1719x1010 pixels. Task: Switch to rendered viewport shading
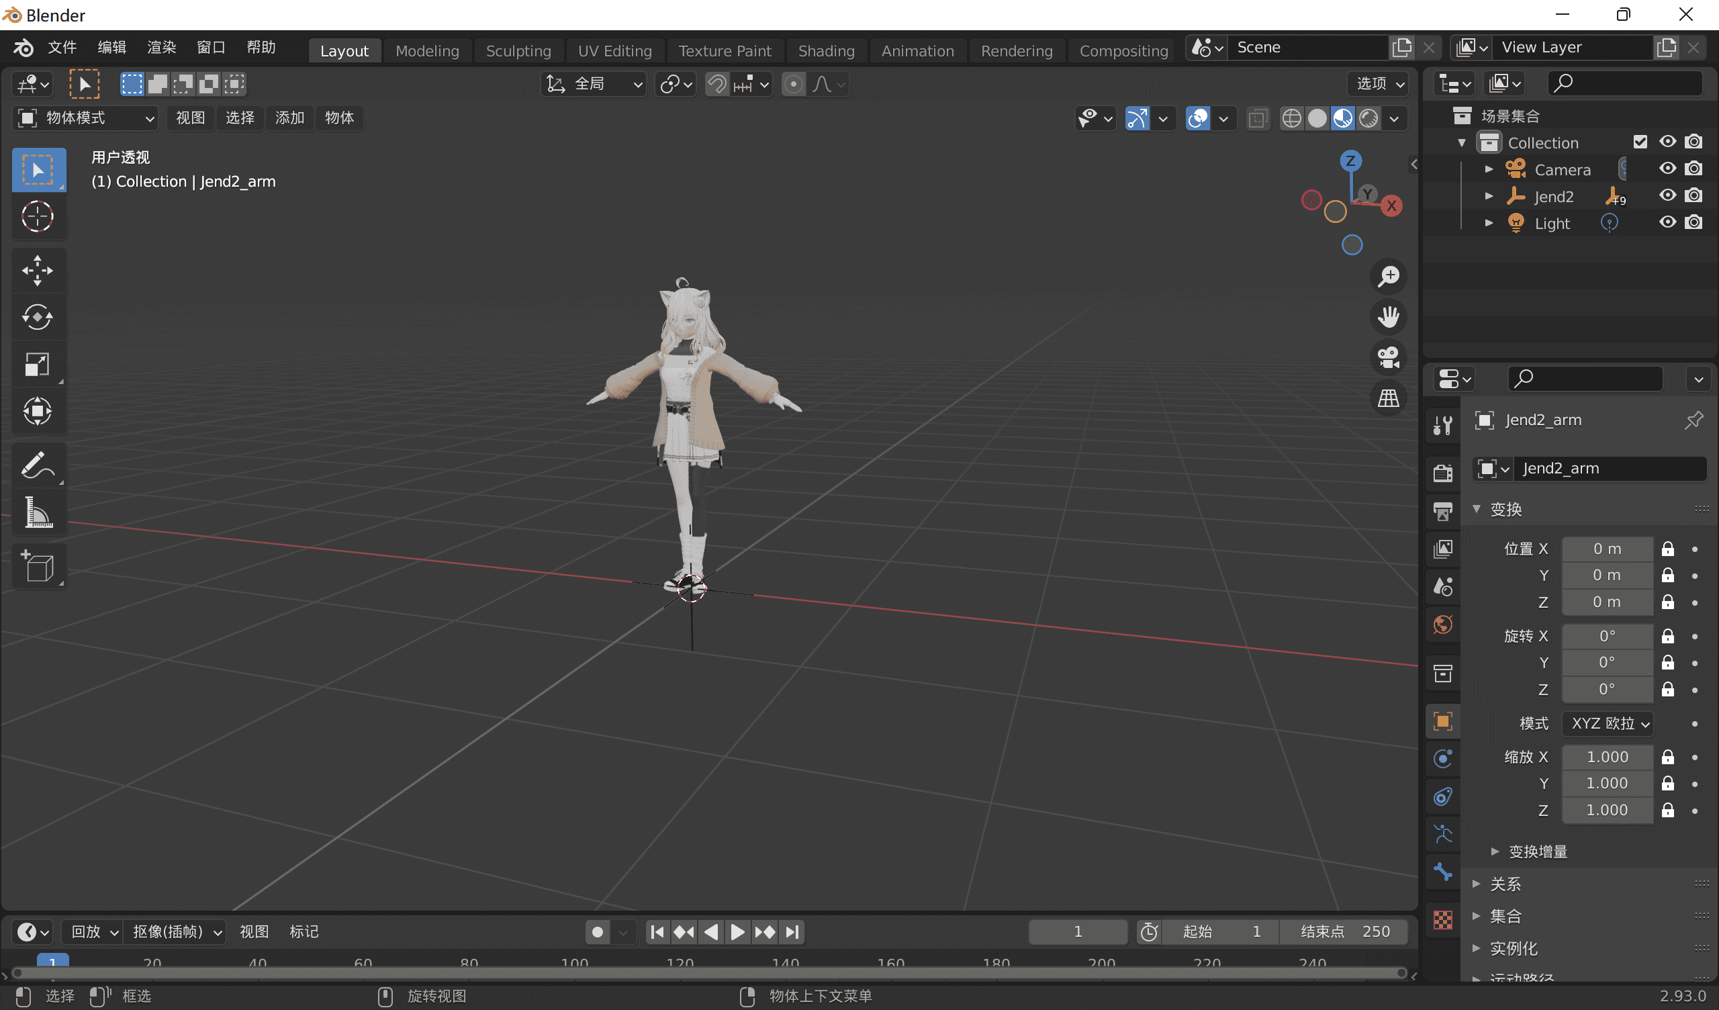(x=1369, y=119)
